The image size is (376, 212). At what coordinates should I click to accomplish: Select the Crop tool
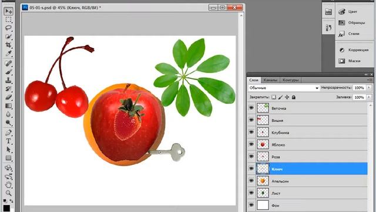click(x=8, y=45)
